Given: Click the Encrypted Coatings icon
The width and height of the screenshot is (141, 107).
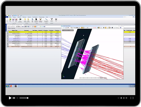Looking at the screenshot, I should pyautogui.click(x=41, y=20).
